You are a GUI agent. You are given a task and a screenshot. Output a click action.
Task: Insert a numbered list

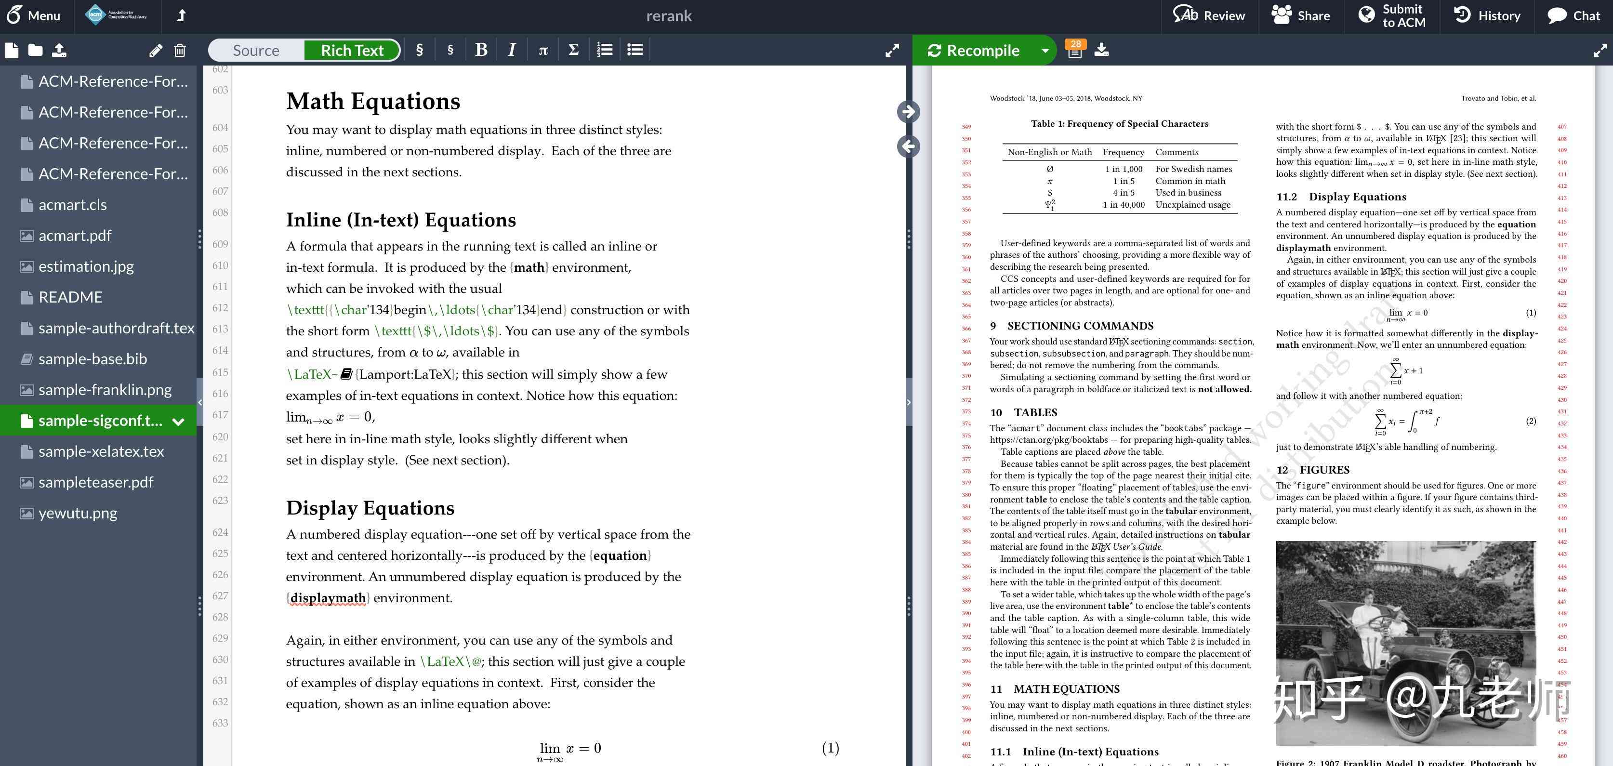[604, 50]
